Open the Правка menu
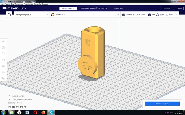This screenshot has height=115, width=185. tap(8, 4)
